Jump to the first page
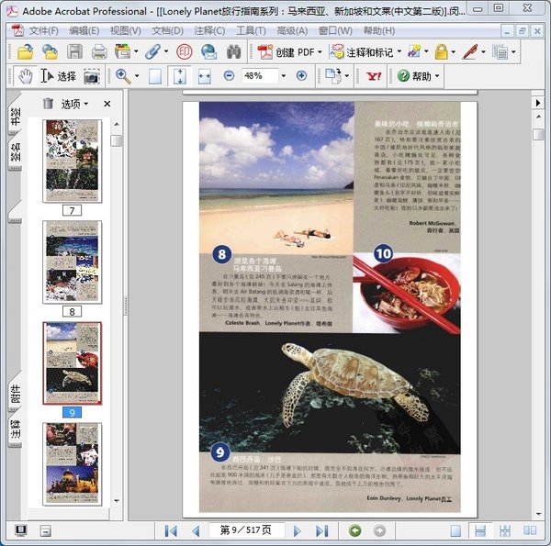The width and height of the screenshot is (551, 546). pyautogui.click(x=171, y=530)
